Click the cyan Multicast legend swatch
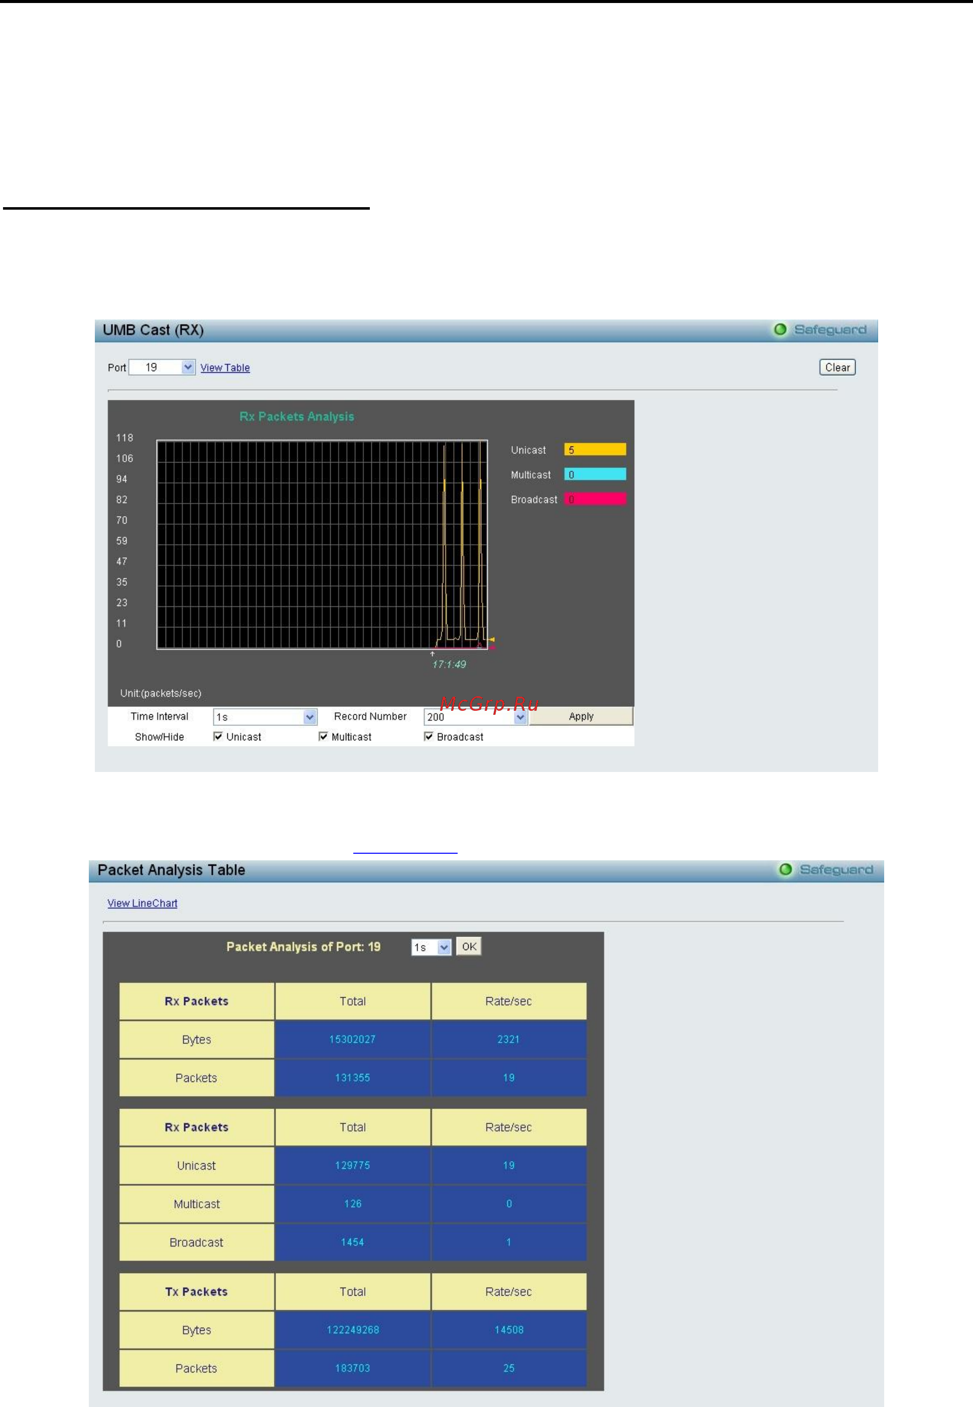 (595, 474)
